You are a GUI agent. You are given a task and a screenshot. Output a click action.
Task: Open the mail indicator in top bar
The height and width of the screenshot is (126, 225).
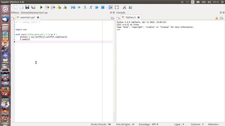click(198, 2)
